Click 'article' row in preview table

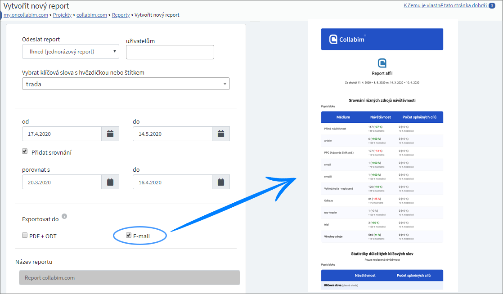[x=382, y=141]
